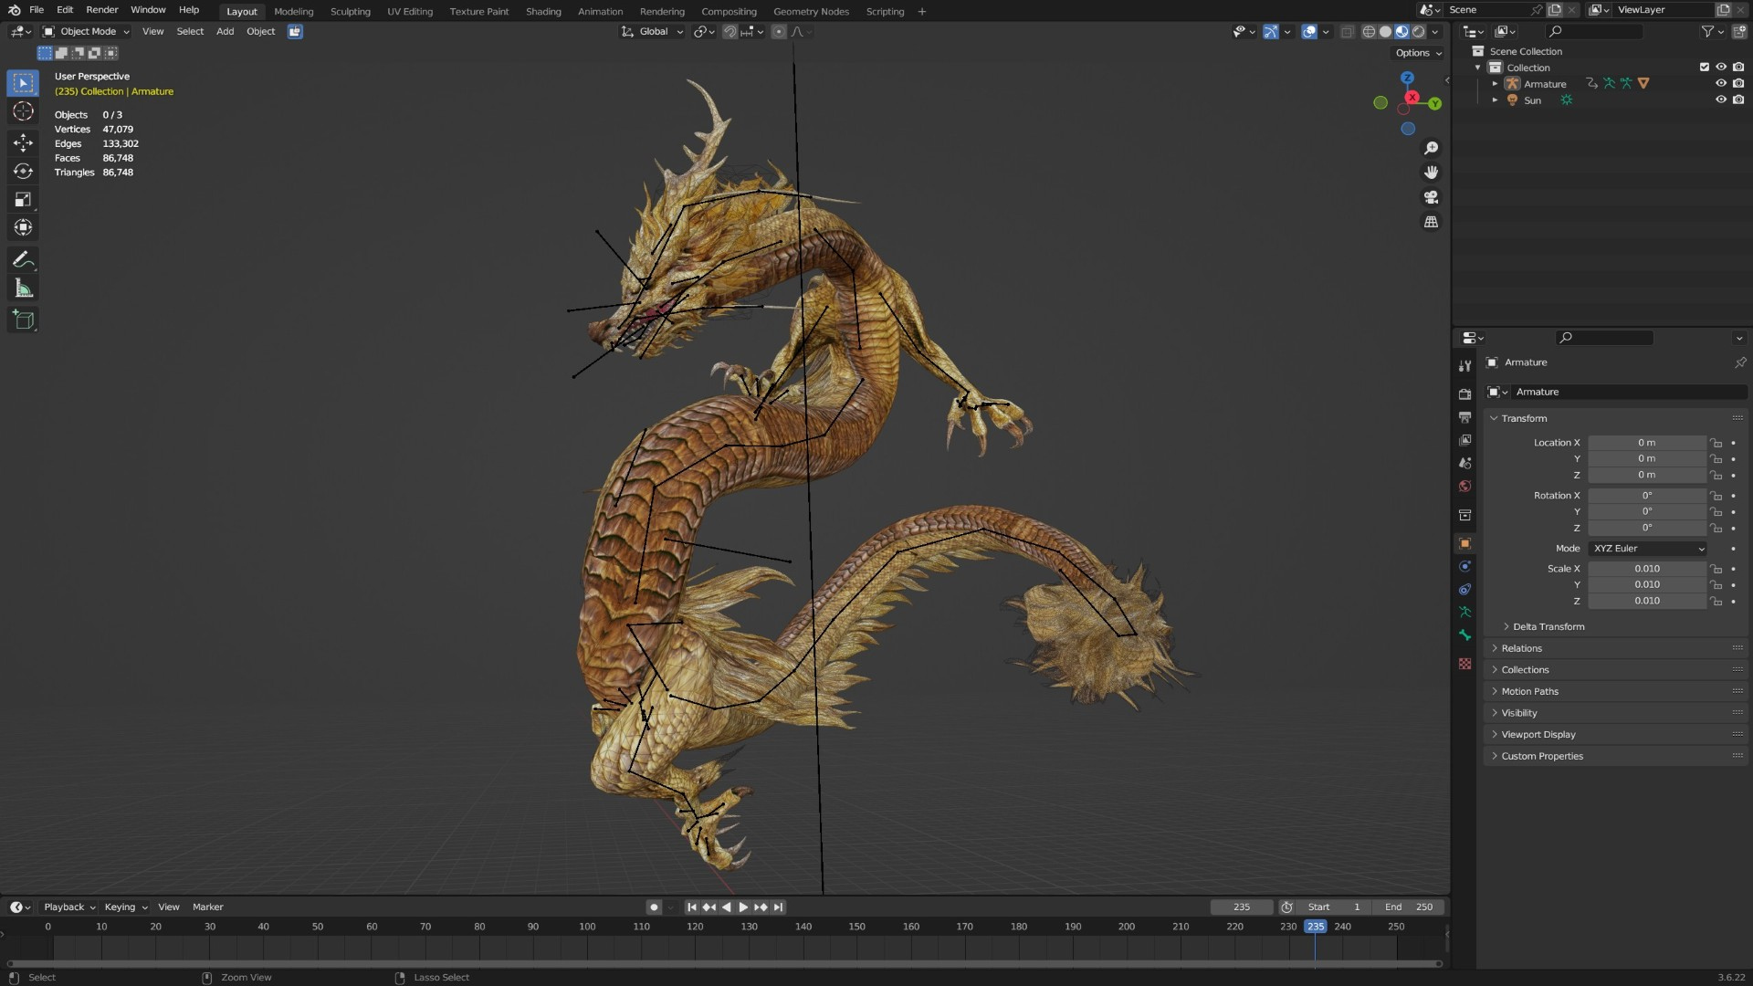Open Object Constraints properties tab icon

coord(1464,590)
